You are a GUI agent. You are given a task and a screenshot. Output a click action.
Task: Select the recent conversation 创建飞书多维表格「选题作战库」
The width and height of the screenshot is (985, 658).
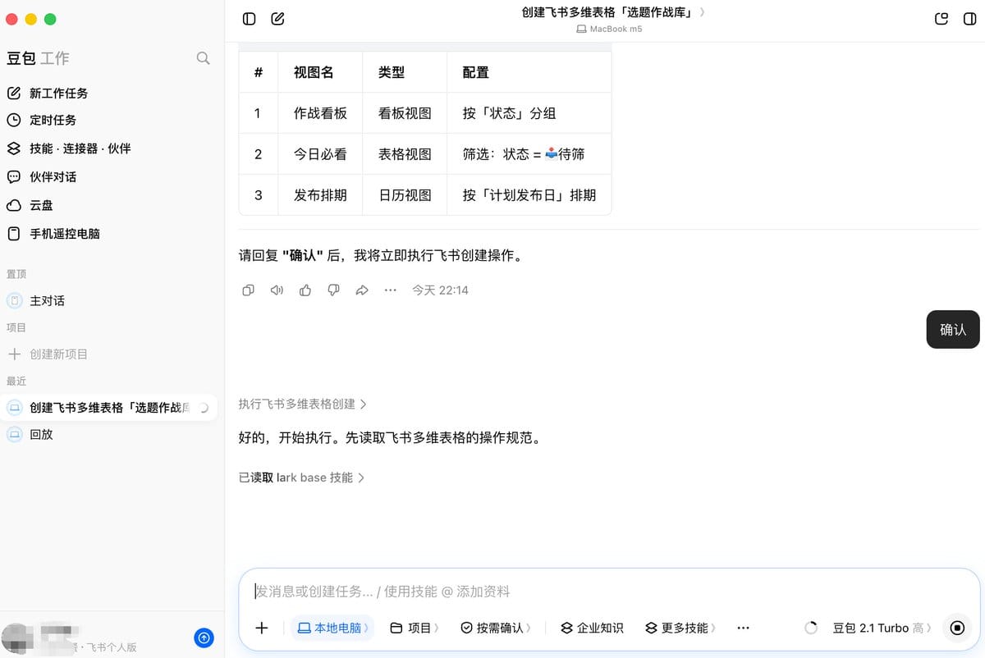109,408
